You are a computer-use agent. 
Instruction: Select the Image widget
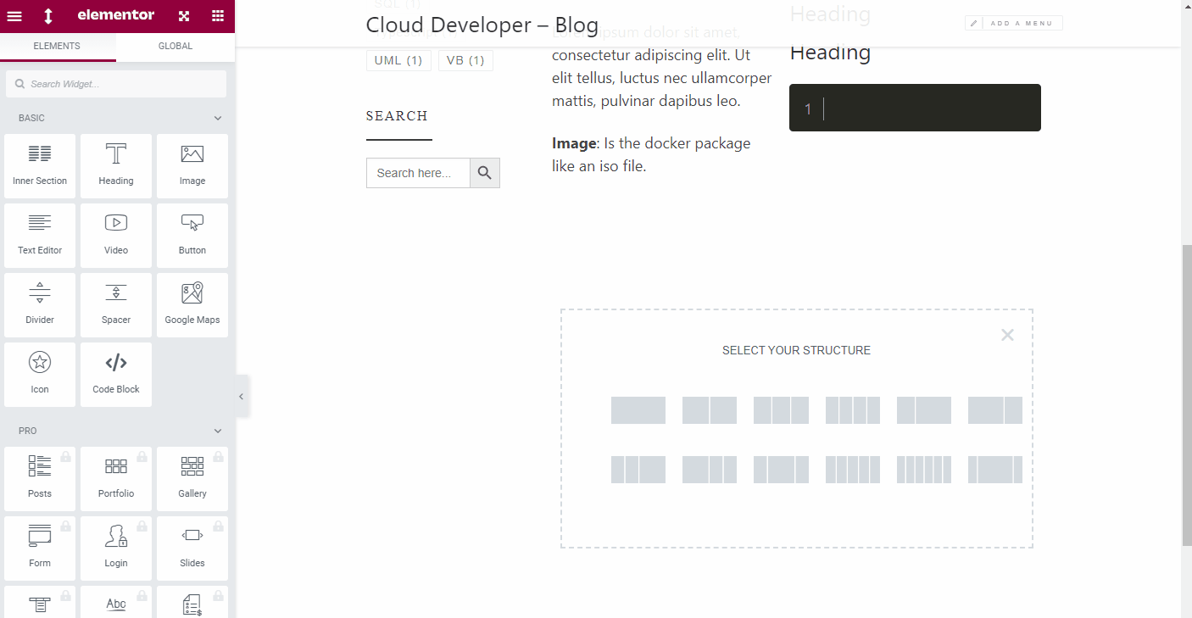click(x=192, y=166)
